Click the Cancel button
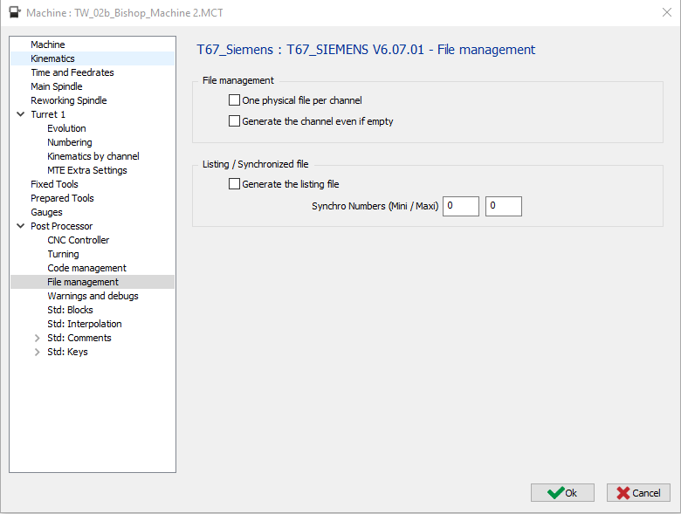 pos(638,492)
